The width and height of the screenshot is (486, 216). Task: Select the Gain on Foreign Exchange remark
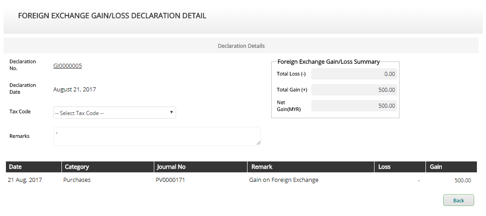(x=283, y=180)
